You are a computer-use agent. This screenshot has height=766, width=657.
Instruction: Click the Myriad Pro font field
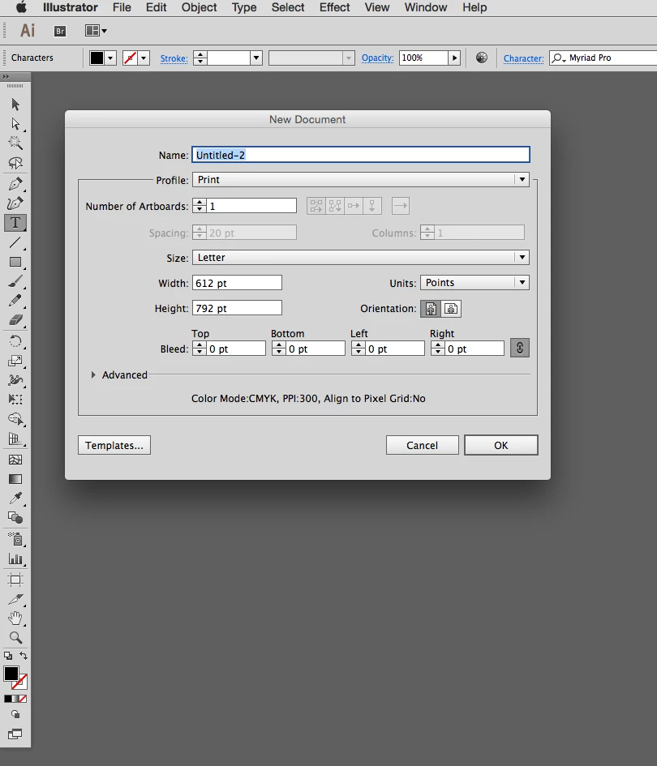tap(603, 58)
